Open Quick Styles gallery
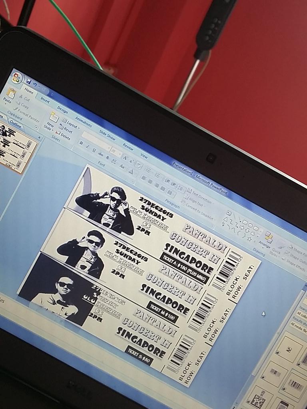 pyautogui.click(x=277, y=248)
